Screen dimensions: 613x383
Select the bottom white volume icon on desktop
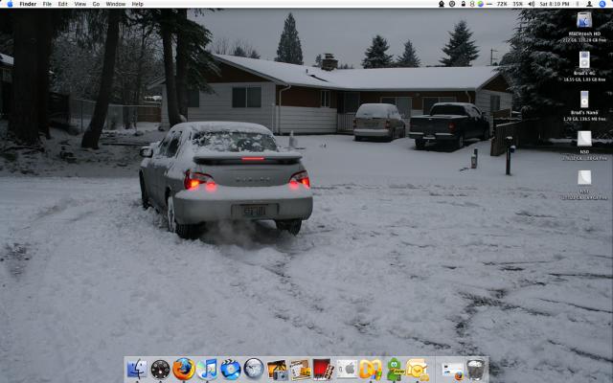pyautogui.click(x=584, y=177)
